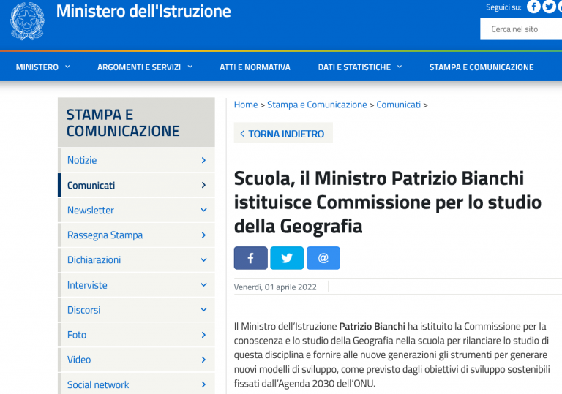The image size is (562, 394).
Task: Click the Comunicati arrow chevron
Action: 203,185
